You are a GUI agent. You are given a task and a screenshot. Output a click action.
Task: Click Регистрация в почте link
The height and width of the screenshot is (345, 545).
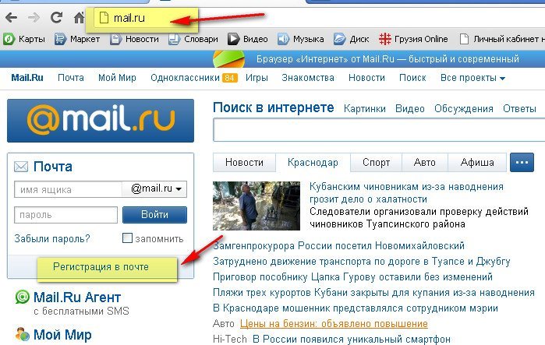pyautogui.click(x=101, y=267)
